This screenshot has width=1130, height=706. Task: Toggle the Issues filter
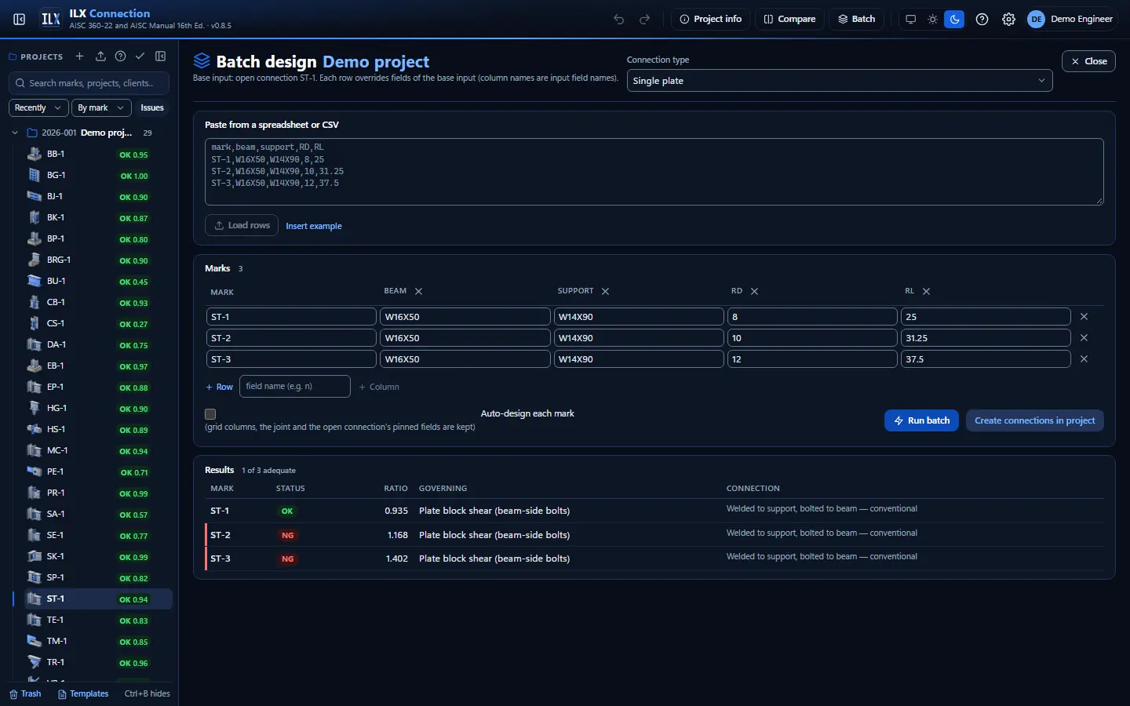tap(152, 107)
